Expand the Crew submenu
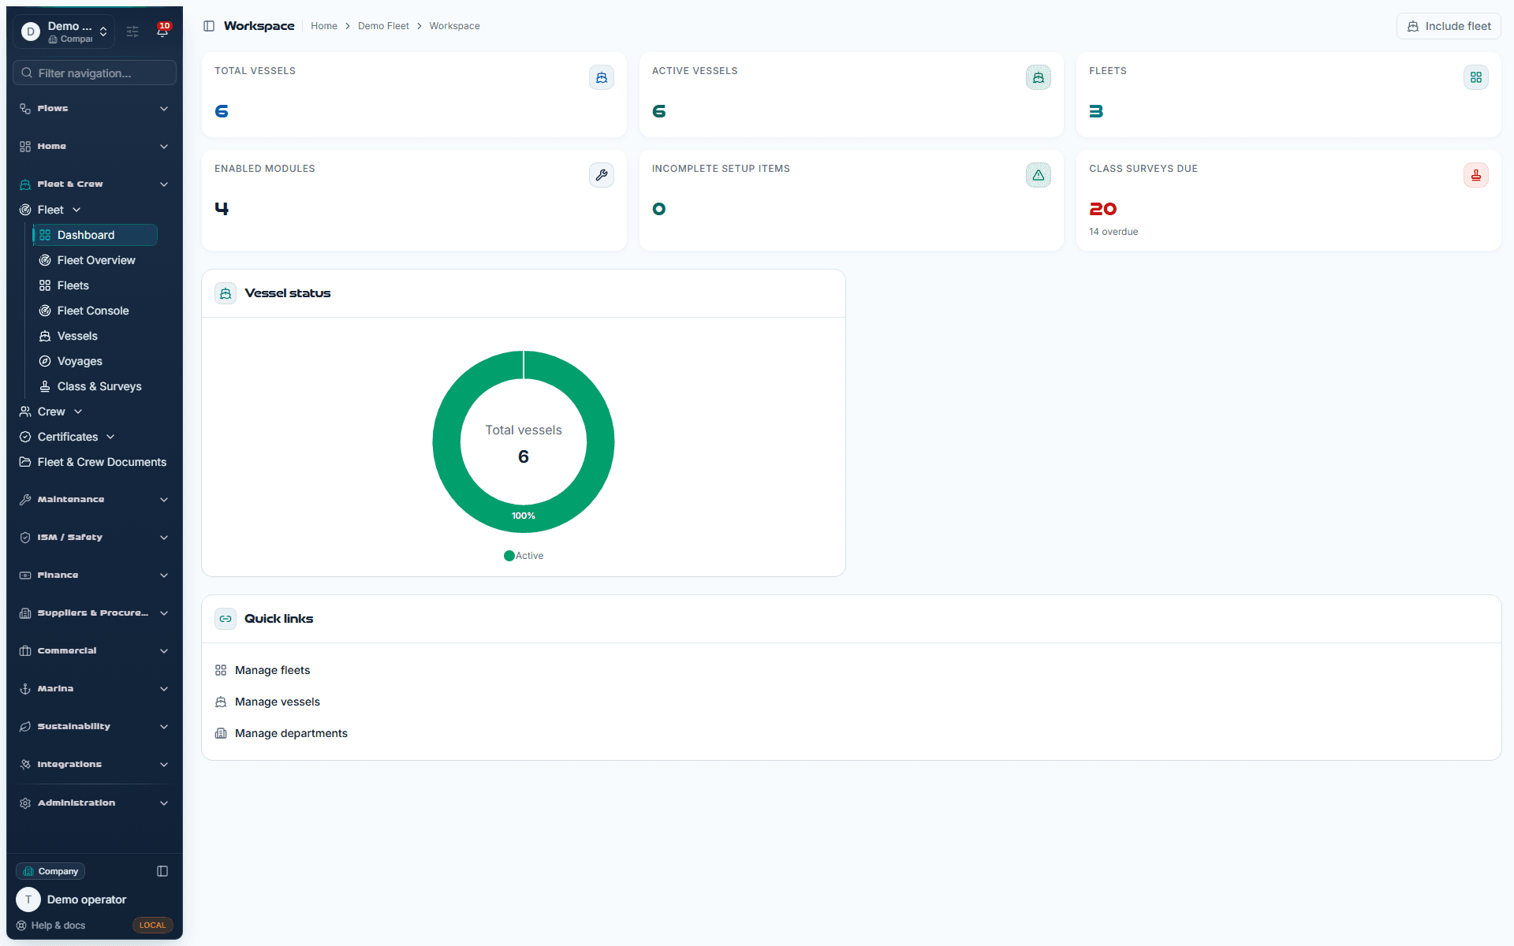Viewport: 1514px width, 946px height. pos(50,412)
